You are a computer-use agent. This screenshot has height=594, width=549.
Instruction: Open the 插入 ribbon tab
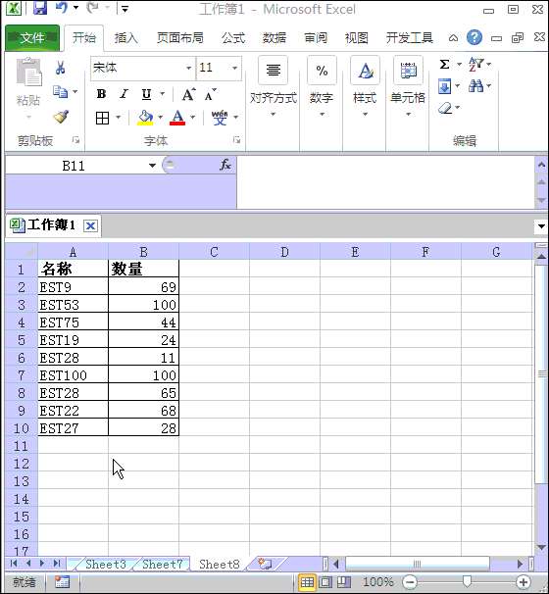click(x=125, y=38)
